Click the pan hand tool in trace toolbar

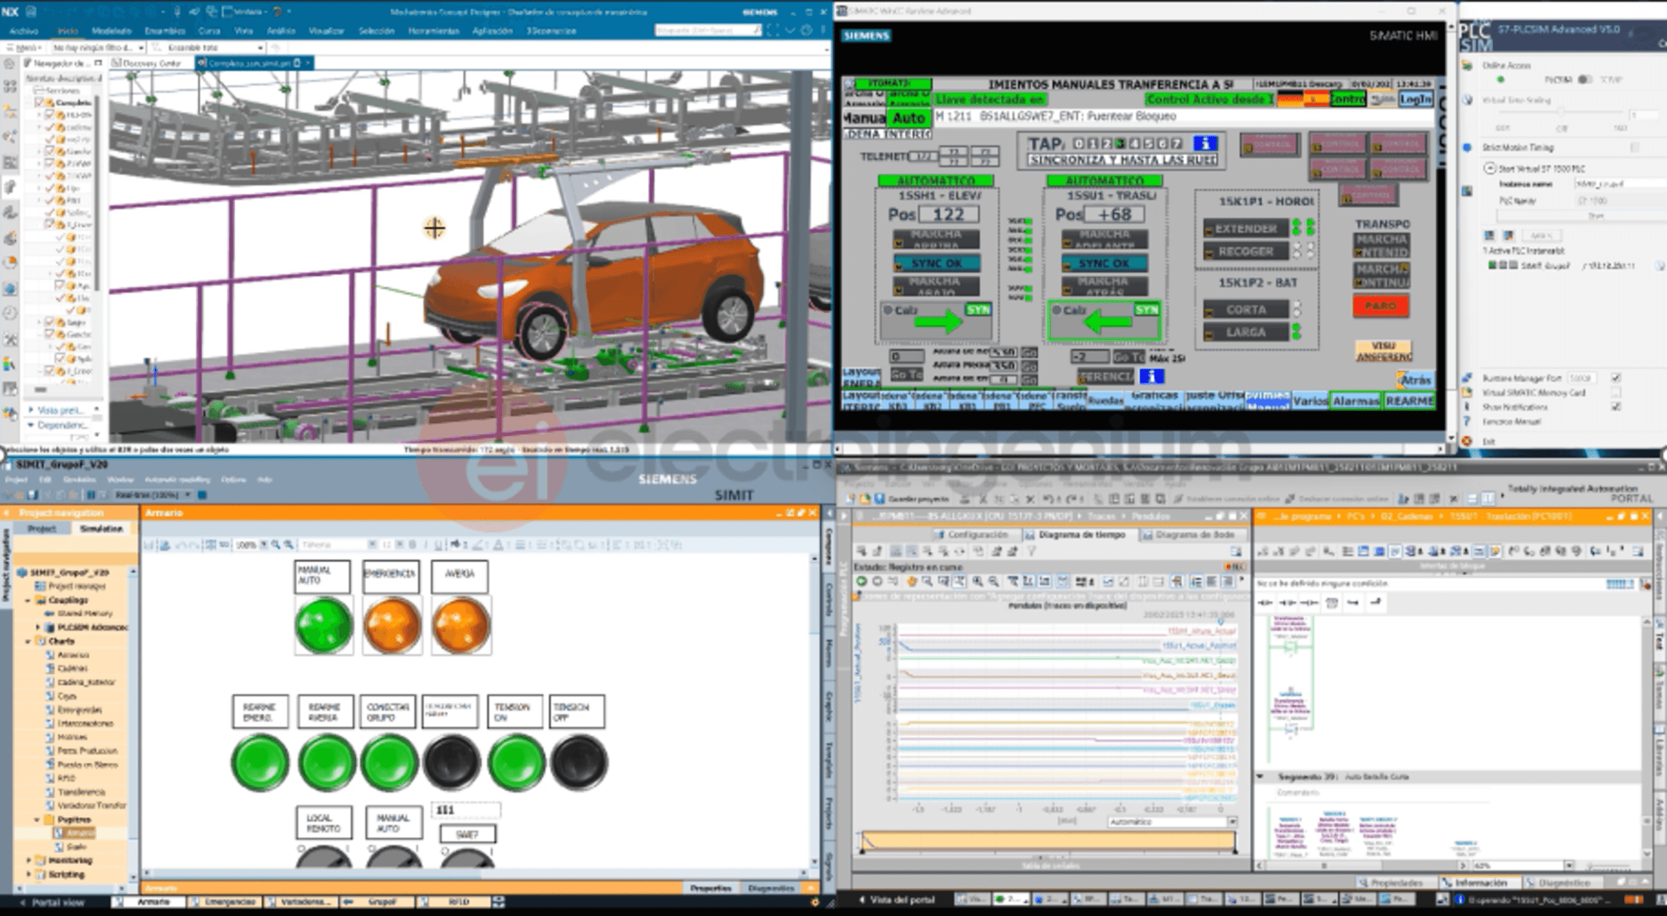911,581
